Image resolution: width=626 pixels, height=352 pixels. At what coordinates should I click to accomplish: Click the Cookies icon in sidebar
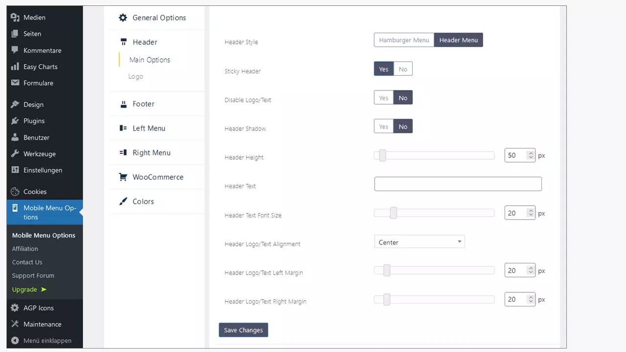click(x=15, y=192)
